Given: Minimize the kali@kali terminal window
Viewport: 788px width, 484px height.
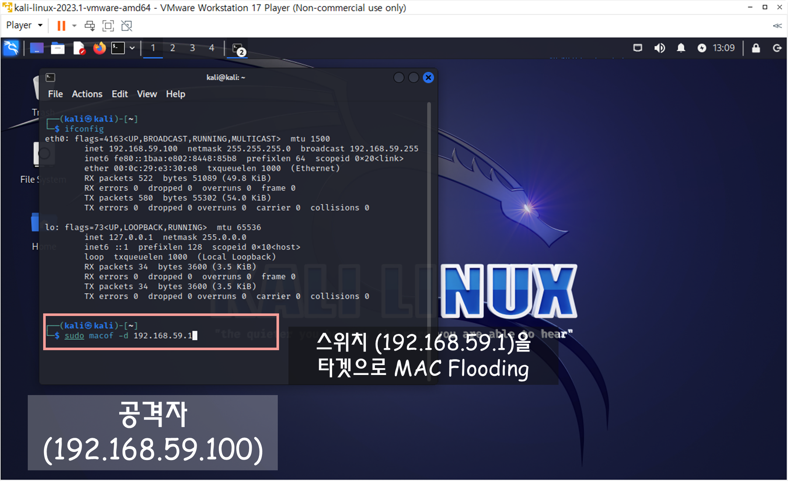Looking at the screenshot, I should click(x=399, y=77).
